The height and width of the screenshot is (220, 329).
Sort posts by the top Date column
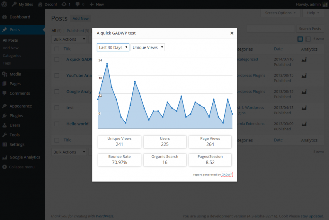[x=278, y=49]
